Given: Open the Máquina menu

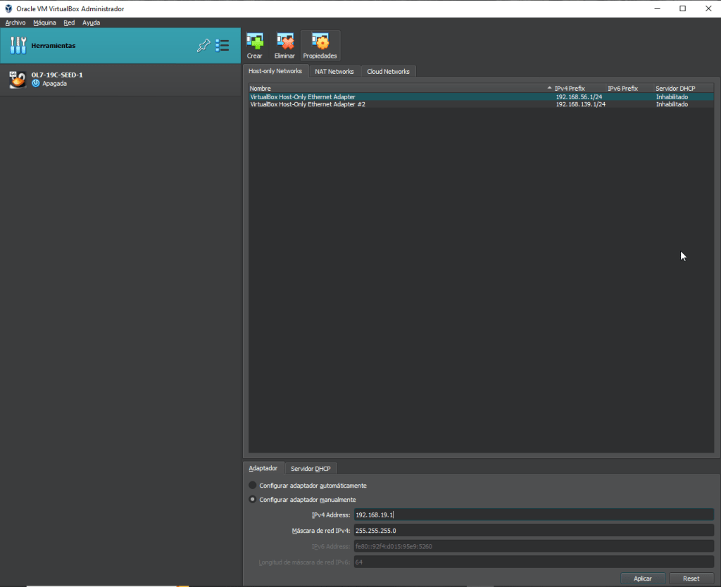Looking at the screenshot, I should (x=44, y=23).
